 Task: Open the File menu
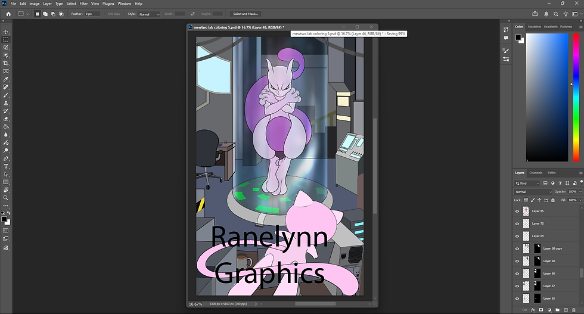pos(13,4)
